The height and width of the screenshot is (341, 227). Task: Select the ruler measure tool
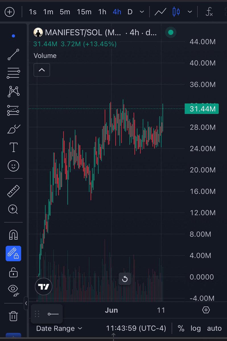coord(13,191)
